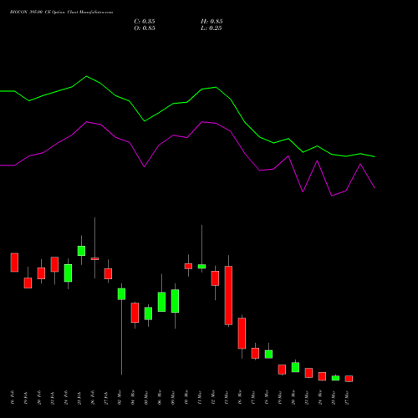This screenshot has height=418, width=418.
Task: Click the 27 Feb date label
Action: pyautogui.click(x=106, y=398)
